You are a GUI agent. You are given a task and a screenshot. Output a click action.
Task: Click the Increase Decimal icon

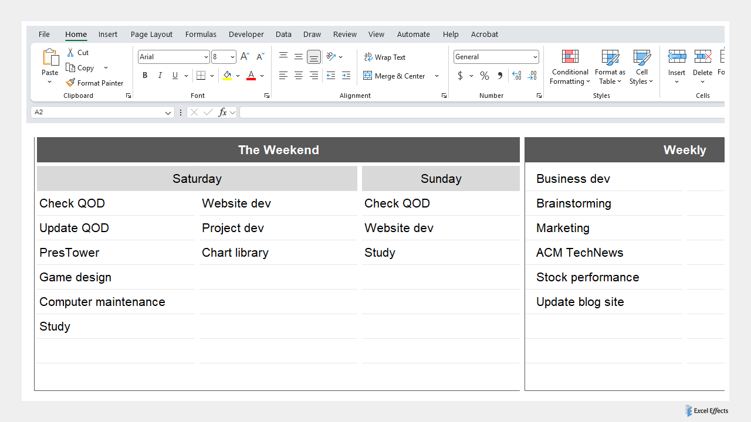pyautogui.click(x=517, y=76)
